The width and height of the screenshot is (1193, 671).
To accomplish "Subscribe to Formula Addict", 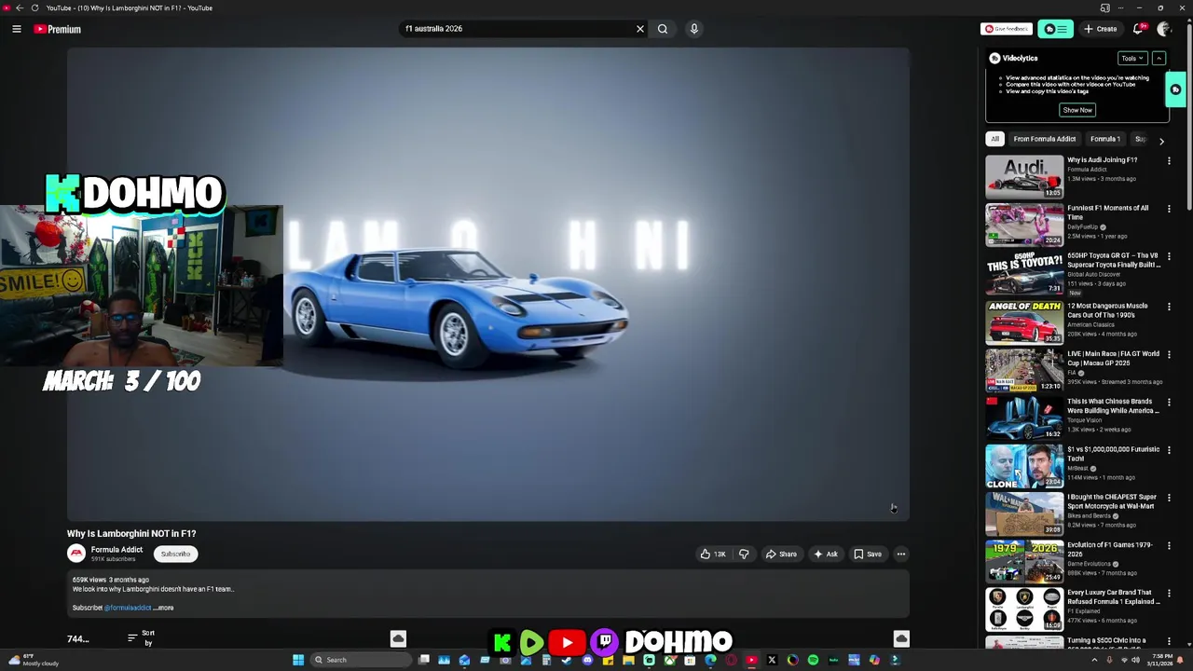I will click(x=175, y=554).
